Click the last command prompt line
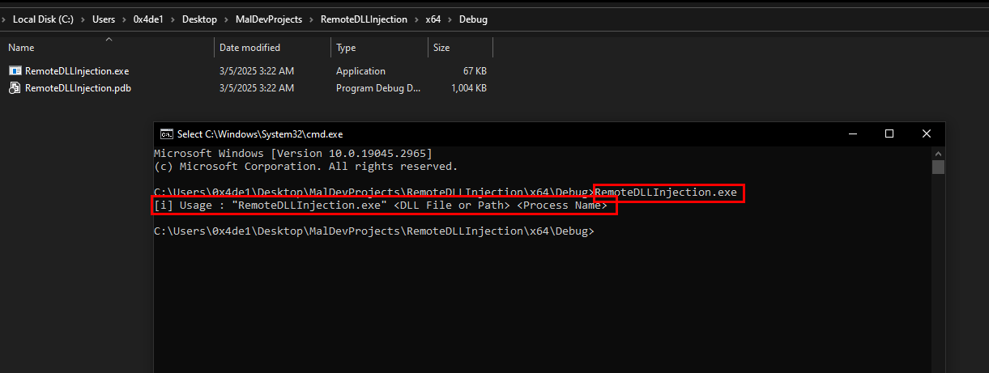 tap(373, 231)
